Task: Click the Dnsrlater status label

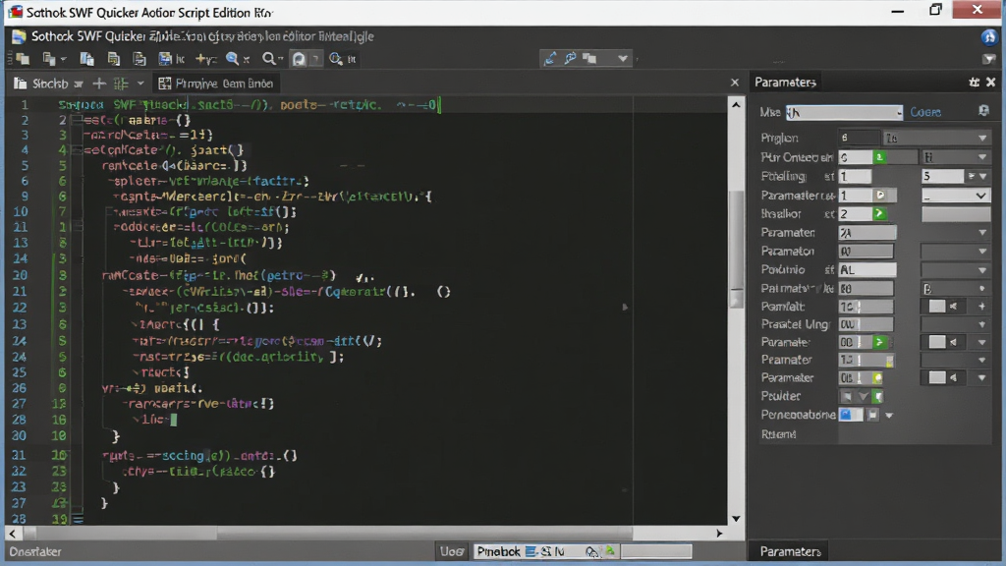Action: coord(35,551)
